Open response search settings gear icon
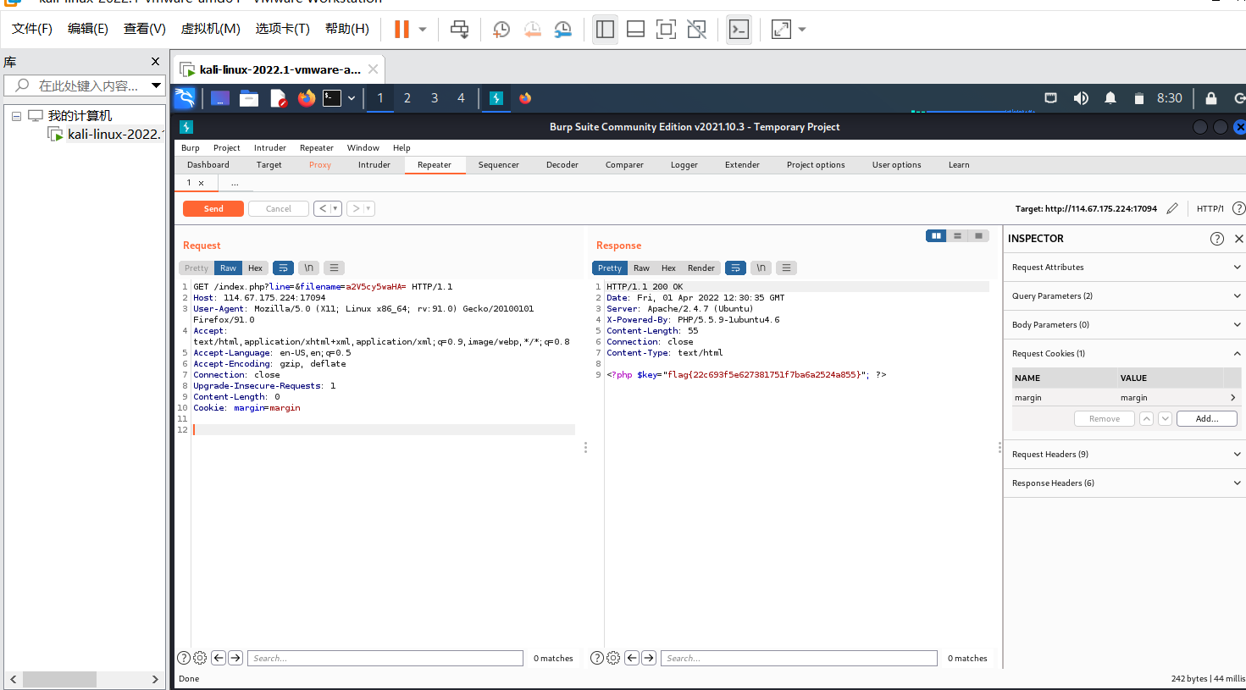 click(613, 658)
